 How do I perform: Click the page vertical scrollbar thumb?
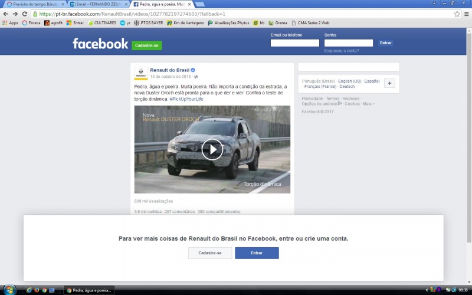[469, 137]
